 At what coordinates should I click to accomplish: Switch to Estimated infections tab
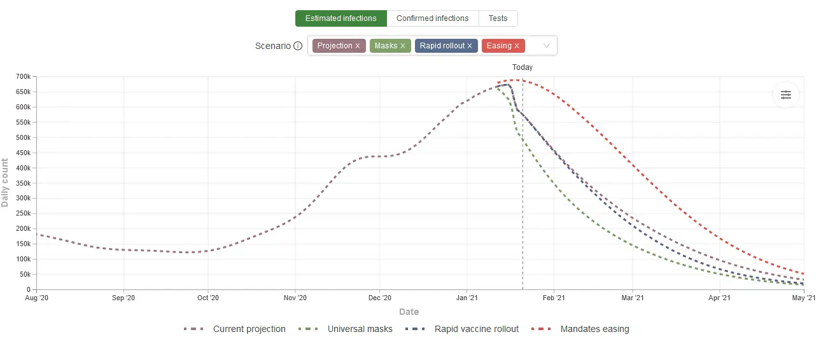point(340,18)
